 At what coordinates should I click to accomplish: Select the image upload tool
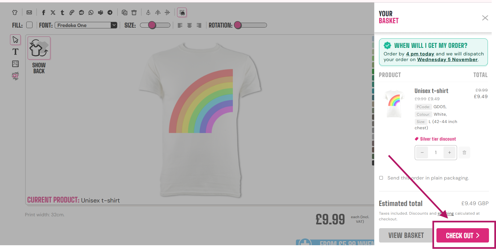click(x=15, y=64)
